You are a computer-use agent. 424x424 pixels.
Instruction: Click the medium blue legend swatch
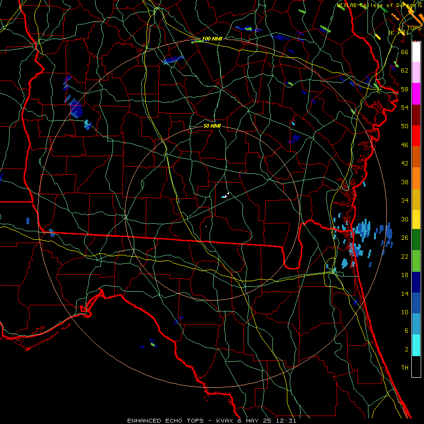coord(416,303)
